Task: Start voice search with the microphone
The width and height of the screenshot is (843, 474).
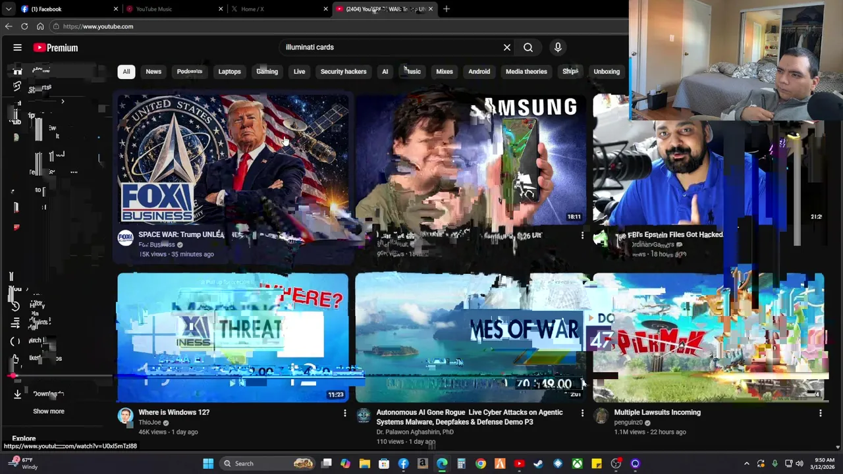Action: (x=558, y=47)
